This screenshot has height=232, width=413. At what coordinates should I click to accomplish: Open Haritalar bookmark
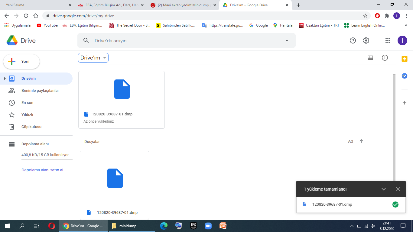pyautogui.click(x=283, y=25)
